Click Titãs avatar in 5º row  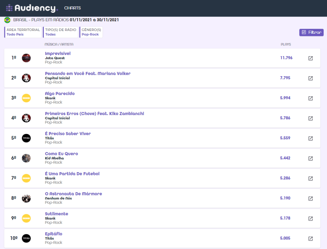pyautogui.click(x=26, y=138)
